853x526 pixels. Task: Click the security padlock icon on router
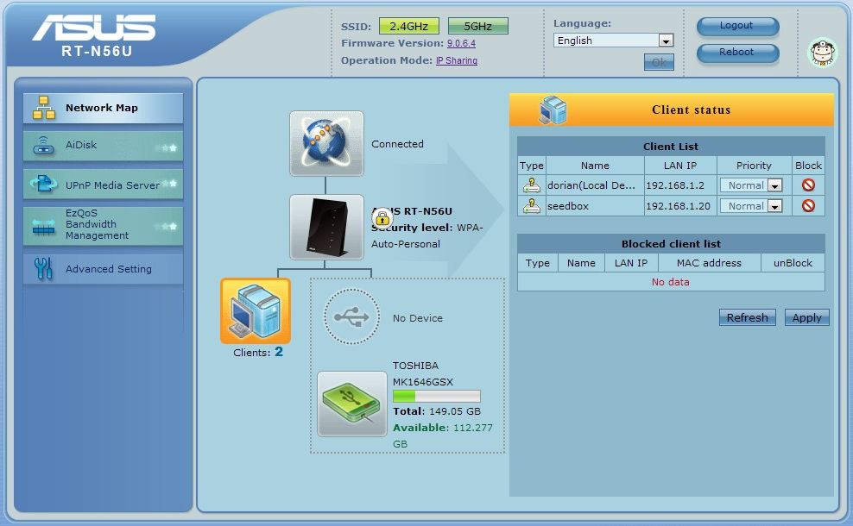(x=382, y=218)
